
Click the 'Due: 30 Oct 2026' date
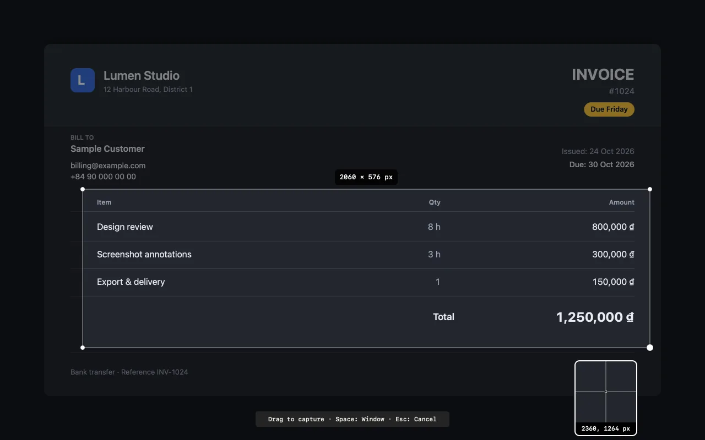coord(602,164)
